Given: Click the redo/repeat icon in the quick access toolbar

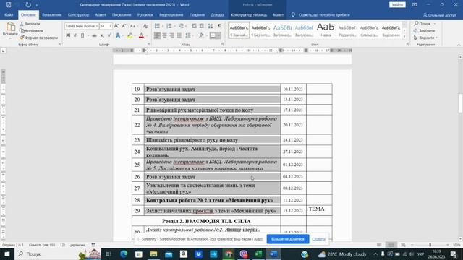Looking at the screenshot, I should point(28,5).
